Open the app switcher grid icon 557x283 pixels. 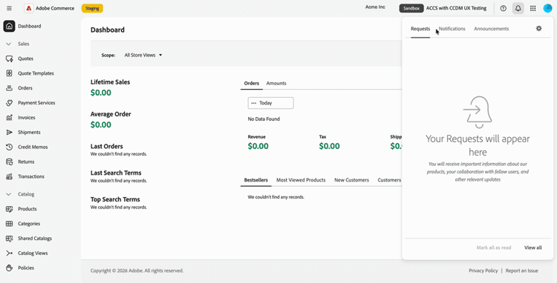[532, 8]
